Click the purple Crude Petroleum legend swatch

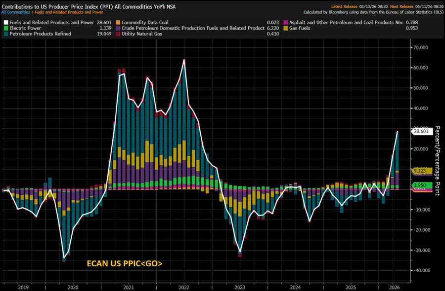point(118,28)
